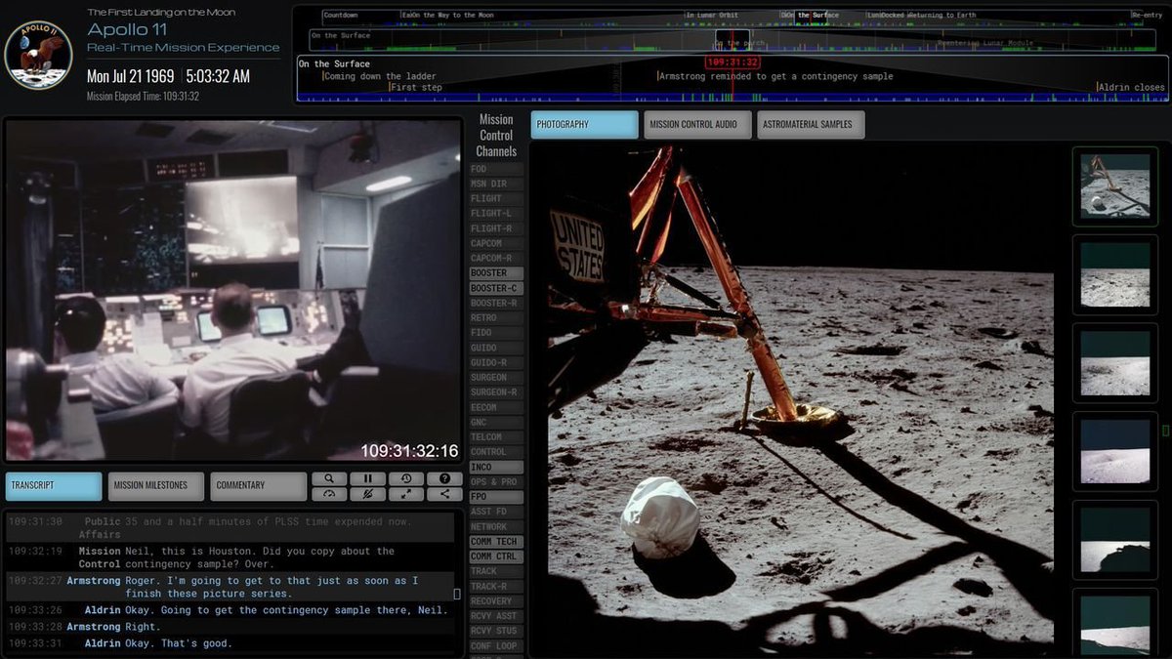Viewport: 1172px width, 659px height.
Task: Toggle the FLIGHT channel on
Action: pos(494,197)
